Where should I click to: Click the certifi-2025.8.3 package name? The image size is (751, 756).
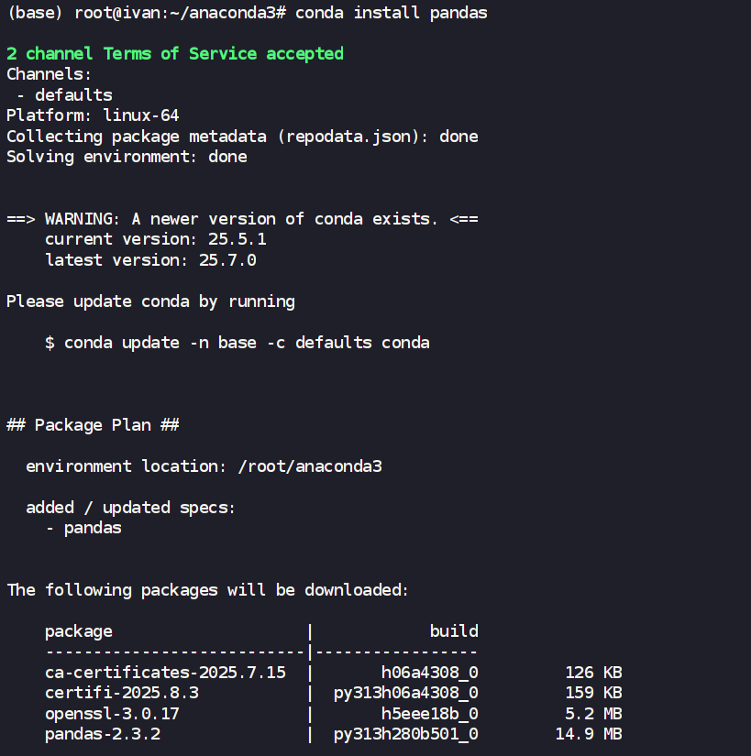122,693
